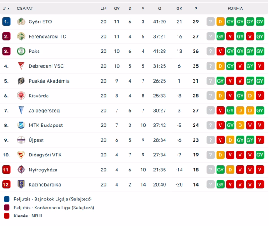Click the Debreceni VSC club crest
The height and width of the screenshot is (226, 269).
point(21,66)
